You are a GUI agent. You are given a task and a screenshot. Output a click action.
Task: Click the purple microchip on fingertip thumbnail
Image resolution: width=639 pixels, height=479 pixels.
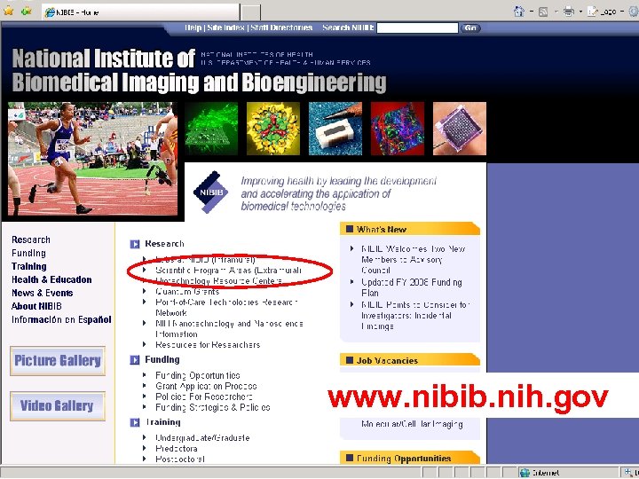[460, 129]
